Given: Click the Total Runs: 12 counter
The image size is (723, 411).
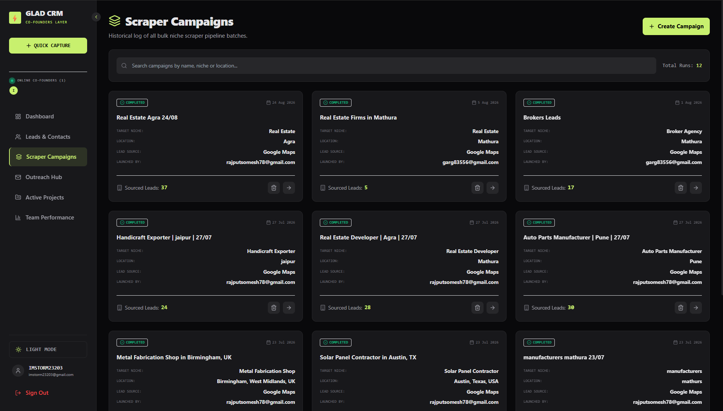Looking at the screenshot, I should pos(682,66).
